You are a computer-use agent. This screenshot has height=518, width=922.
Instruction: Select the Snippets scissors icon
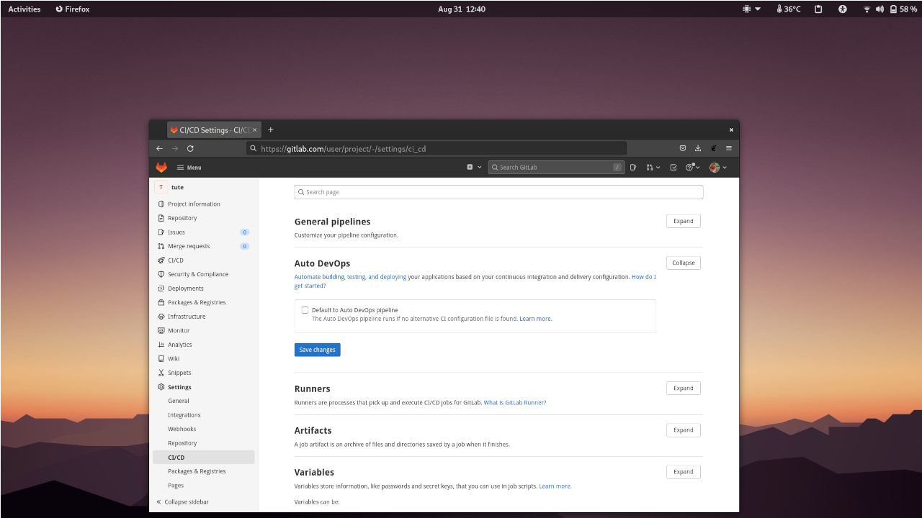click(160, 373)
